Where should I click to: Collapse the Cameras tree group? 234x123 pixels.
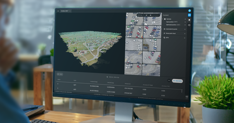(x=163, y=19)
